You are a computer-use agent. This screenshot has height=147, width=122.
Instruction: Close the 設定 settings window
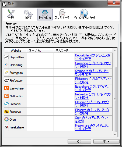coord(114,3)
